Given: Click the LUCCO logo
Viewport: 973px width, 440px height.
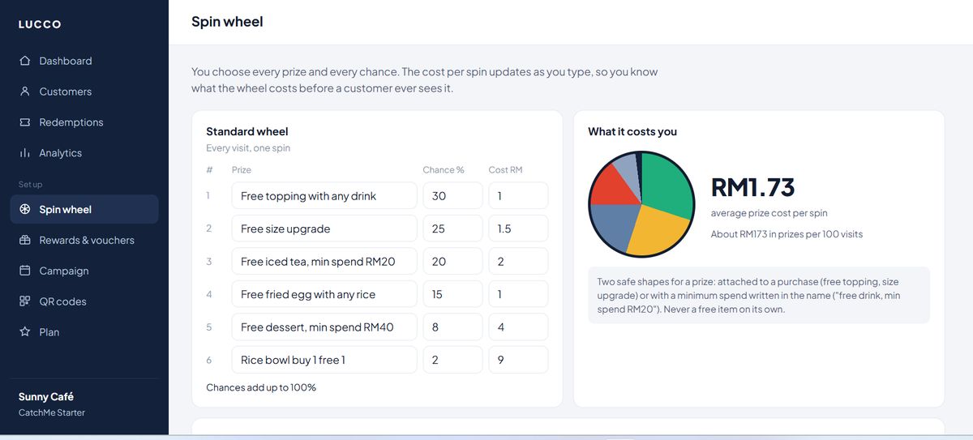Looking at the screenshot, I should (x=40, y=24).
